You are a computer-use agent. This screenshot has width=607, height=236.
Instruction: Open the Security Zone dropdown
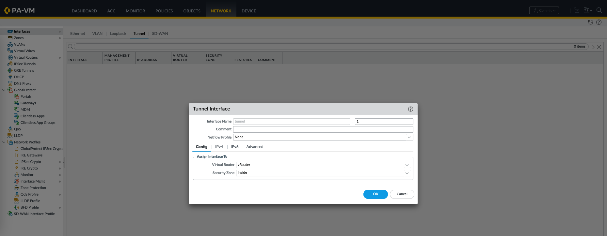(x=407, y=173)
